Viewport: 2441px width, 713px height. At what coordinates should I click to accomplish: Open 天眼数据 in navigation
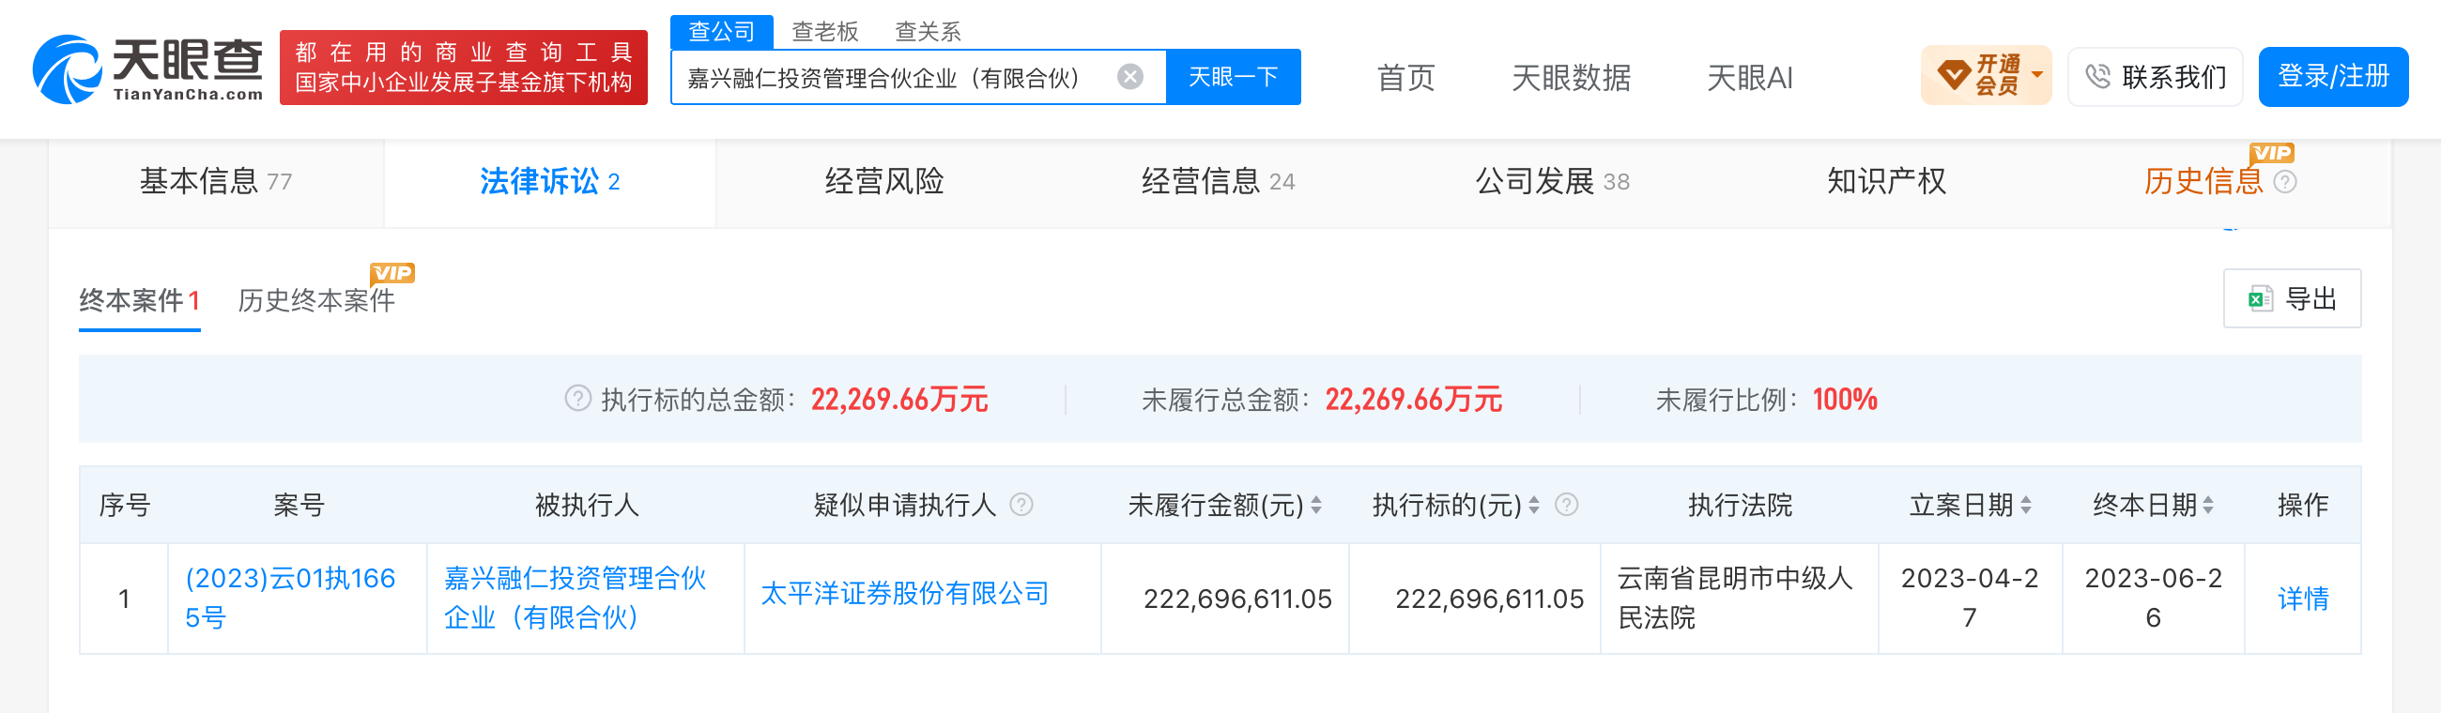click(1571, 79)
